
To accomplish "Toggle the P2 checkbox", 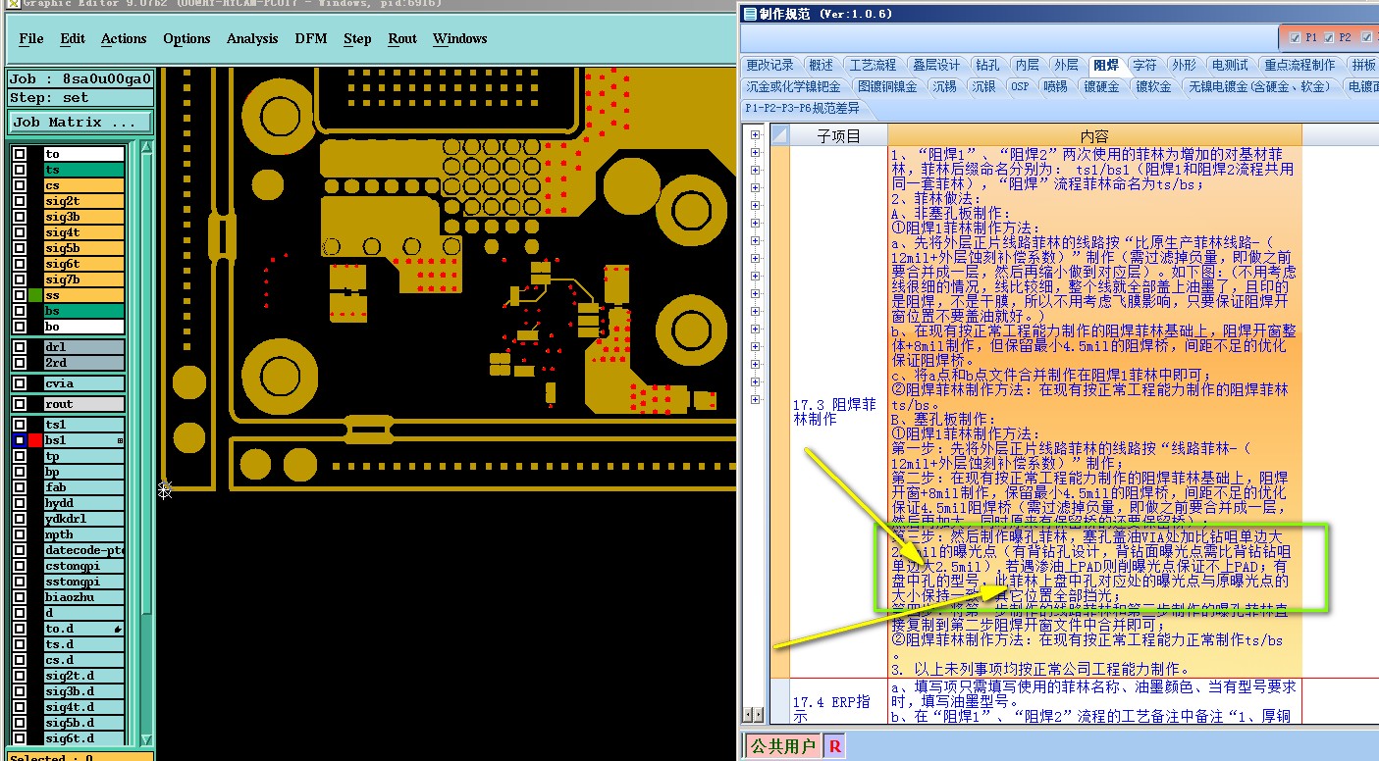I will pos(1329,37).
